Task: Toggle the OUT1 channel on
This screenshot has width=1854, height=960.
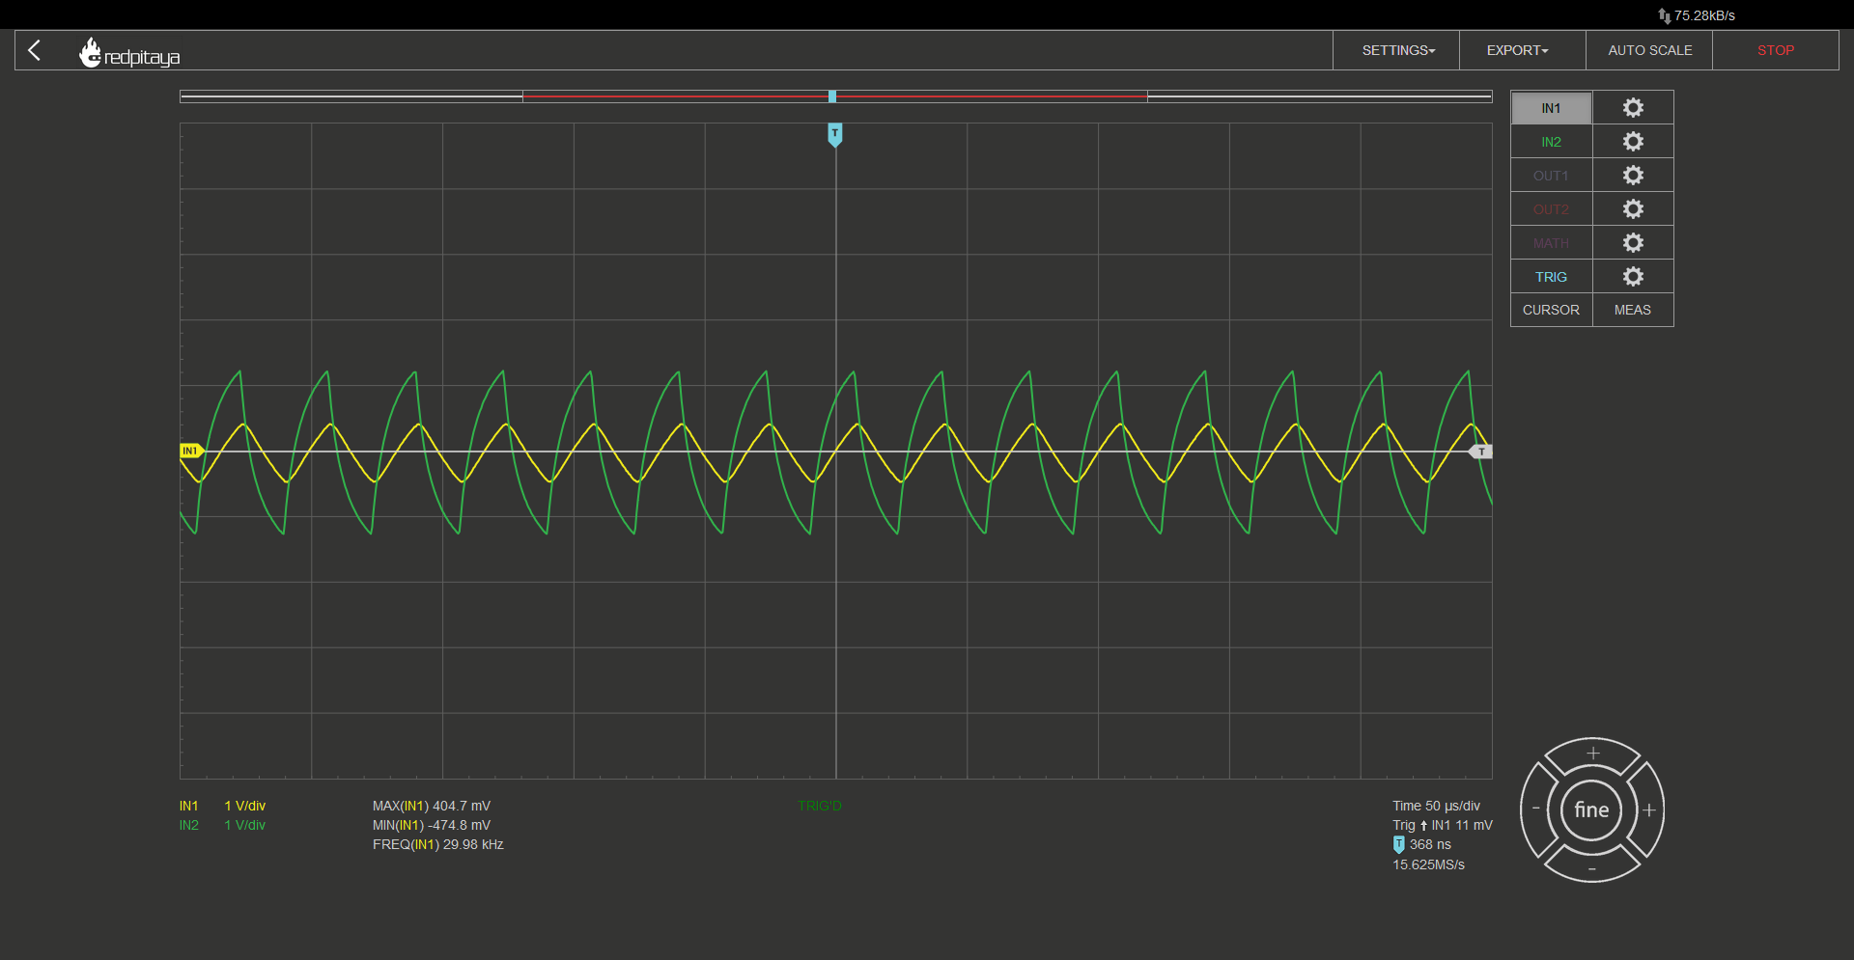Action: pos(1551,176)
